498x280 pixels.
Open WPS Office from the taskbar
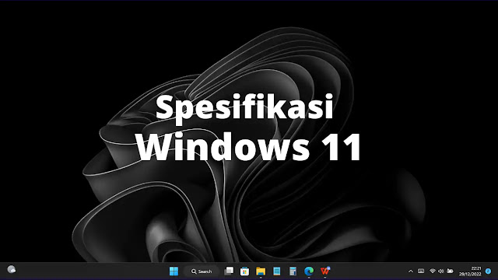tap(325, 271)
